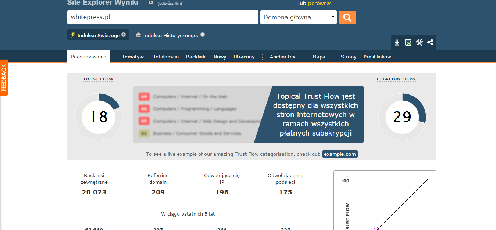
Task: Click the download data arrow icon
Action: point(397,42)
